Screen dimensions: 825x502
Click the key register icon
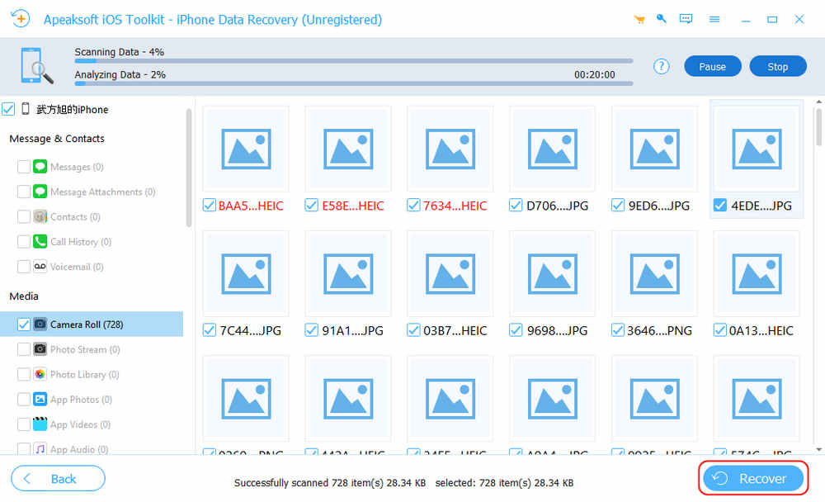662,19
